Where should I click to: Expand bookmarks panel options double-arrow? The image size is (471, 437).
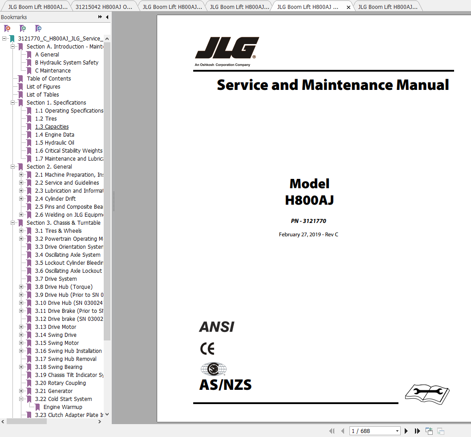[100, 17]
